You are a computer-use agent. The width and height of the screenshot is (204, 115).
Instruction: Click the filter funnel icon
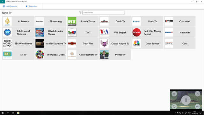click(80, 12)
